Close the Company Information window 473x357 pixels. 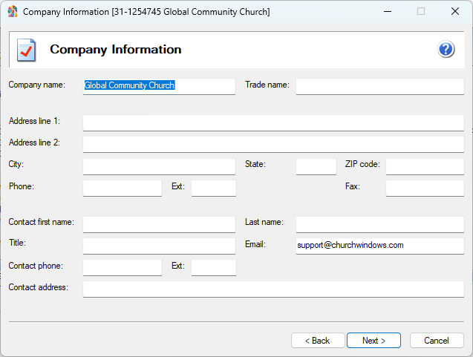pyautogui.click(x=454, y=12)
